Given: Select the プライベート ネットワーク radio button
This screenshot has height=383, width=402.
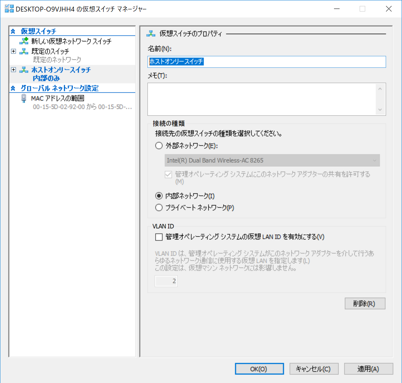Looking at the screenshot, I should 159,207.
